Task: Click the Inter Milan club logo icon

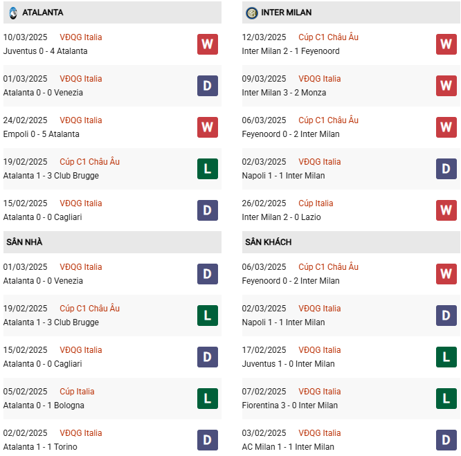Action: click(x=252, y=12)
